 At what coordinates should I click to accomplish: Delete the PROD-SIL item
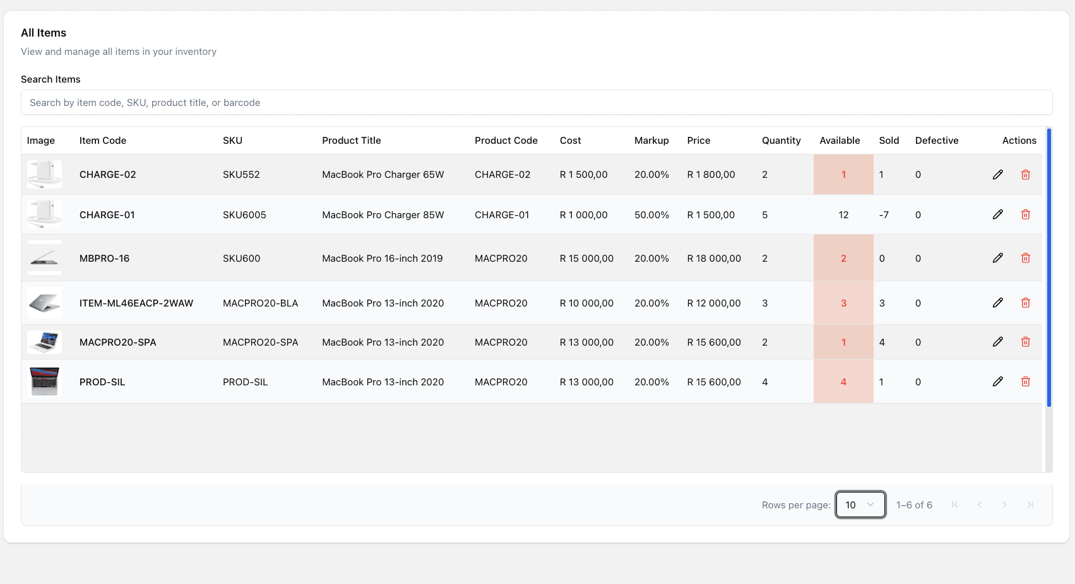pos(1026,382)
